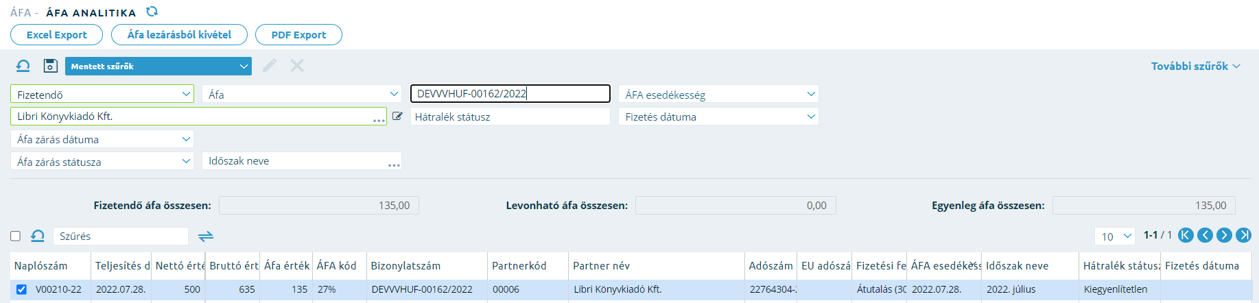Reset table search with the undo icon

38,236
